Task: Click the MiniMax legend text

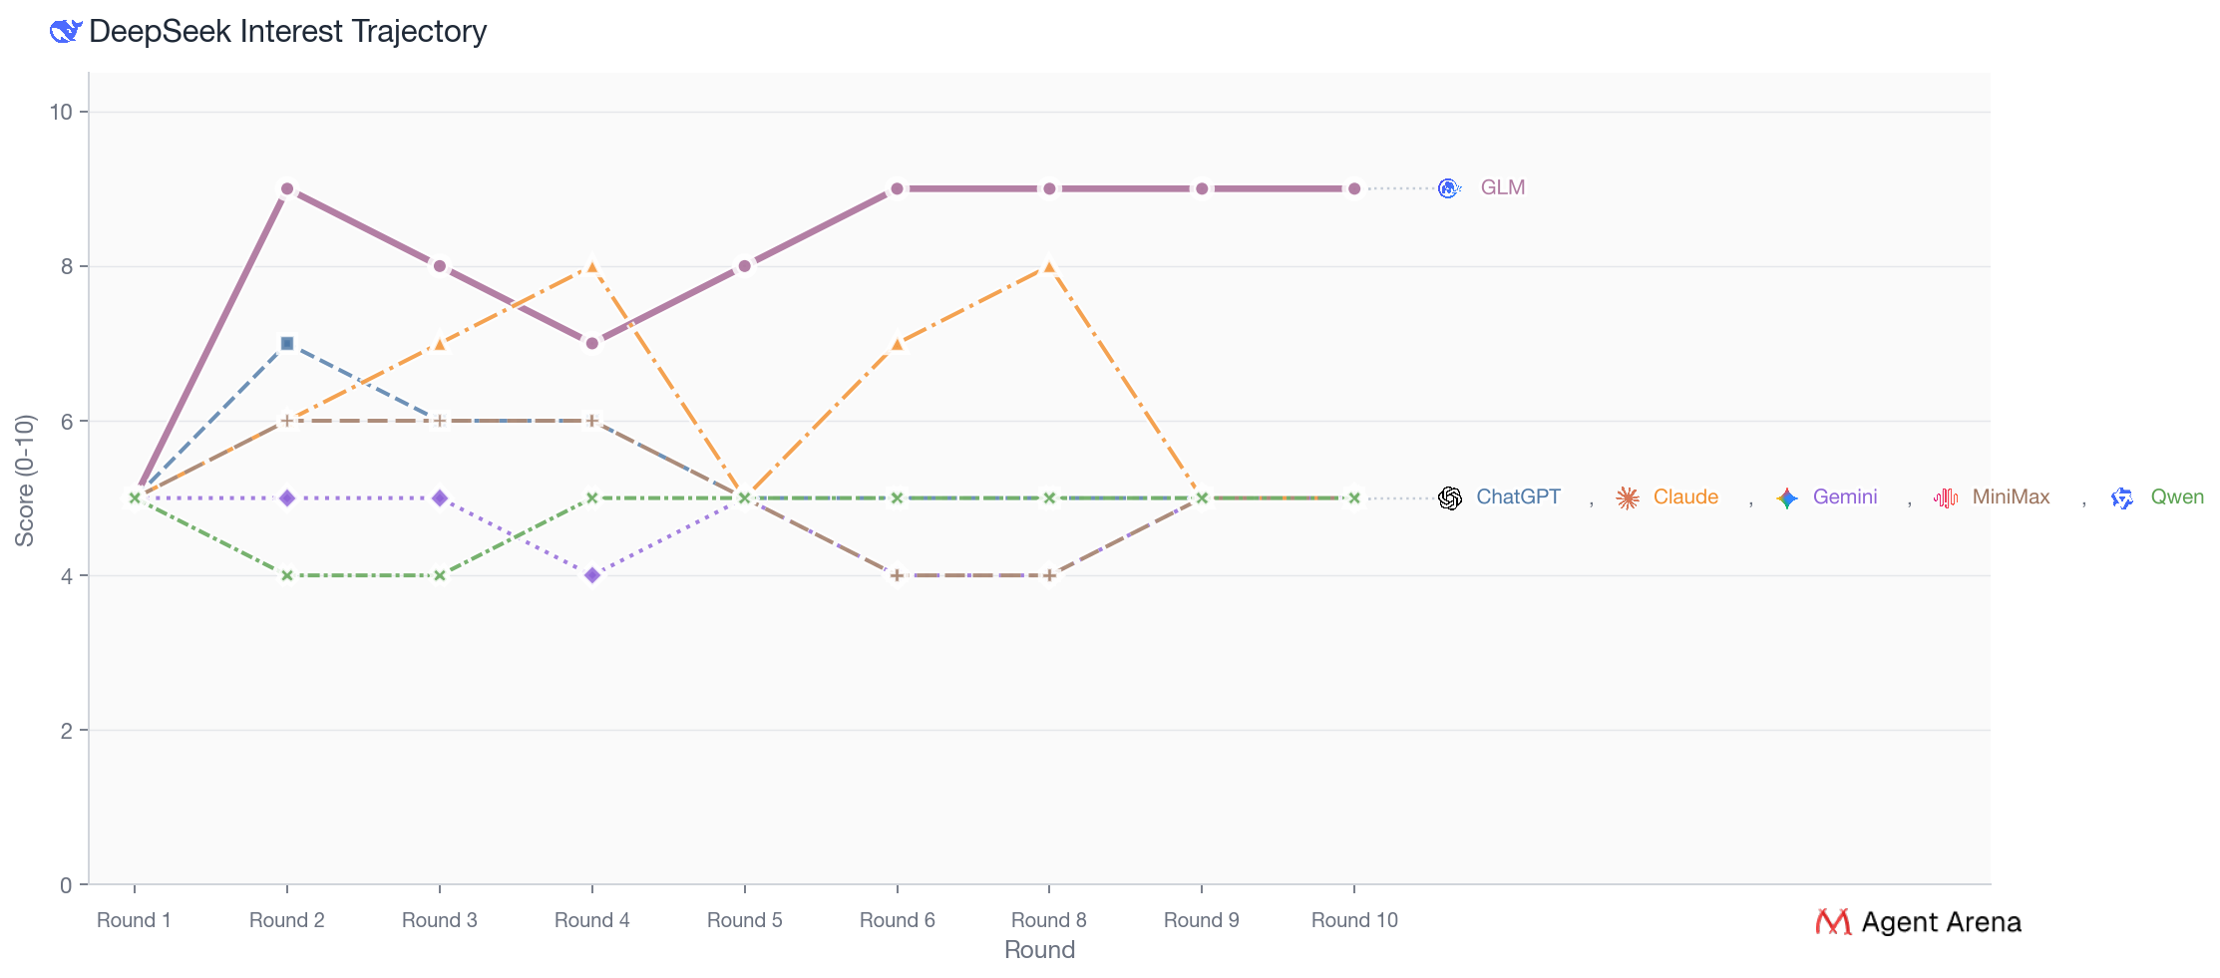Action: point(2011,496)
